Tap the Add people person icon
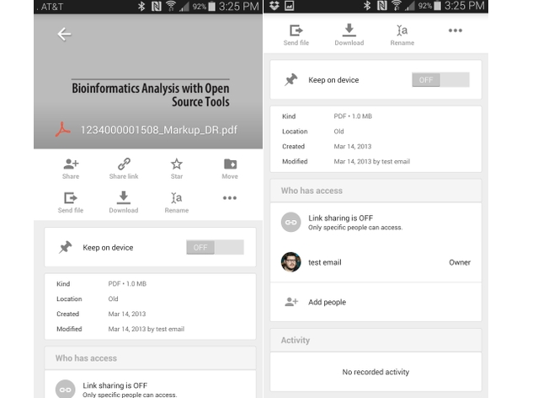 (x=291, y=302)
